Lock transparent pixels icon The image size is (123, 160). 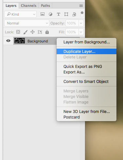(x=18, y=32)
